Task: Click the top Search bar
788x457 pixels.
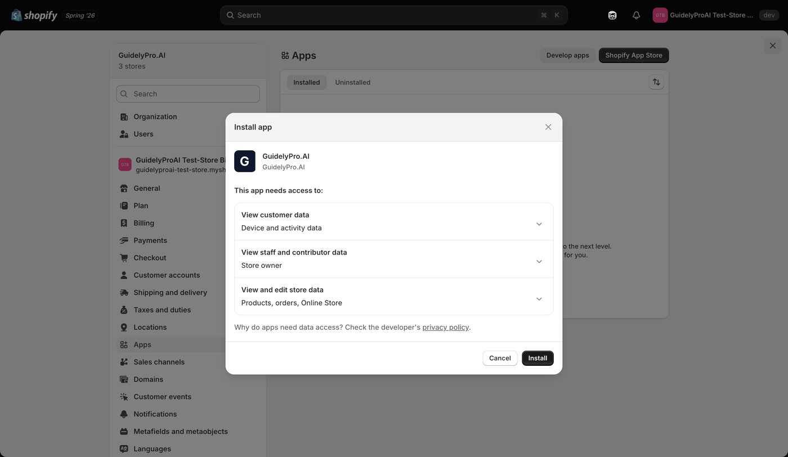Action: [394, 15]
